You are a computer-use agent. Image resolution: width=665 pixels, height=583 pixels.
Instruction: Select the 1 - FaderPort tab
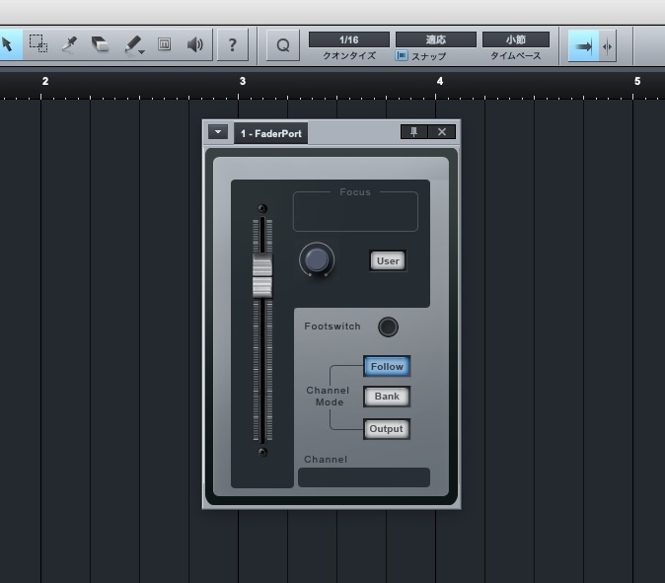click(x=271, y=133)
